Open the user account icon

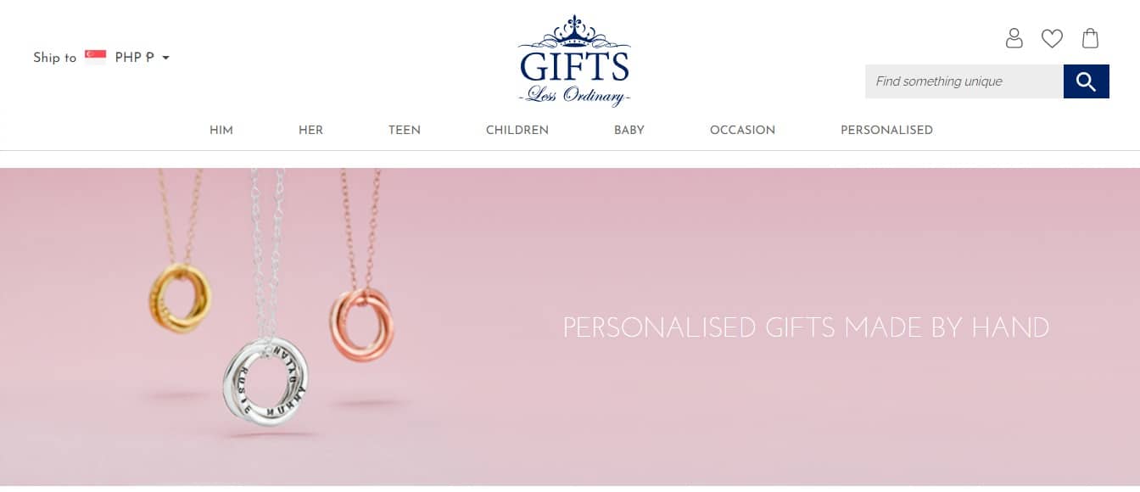point(1014,38)
